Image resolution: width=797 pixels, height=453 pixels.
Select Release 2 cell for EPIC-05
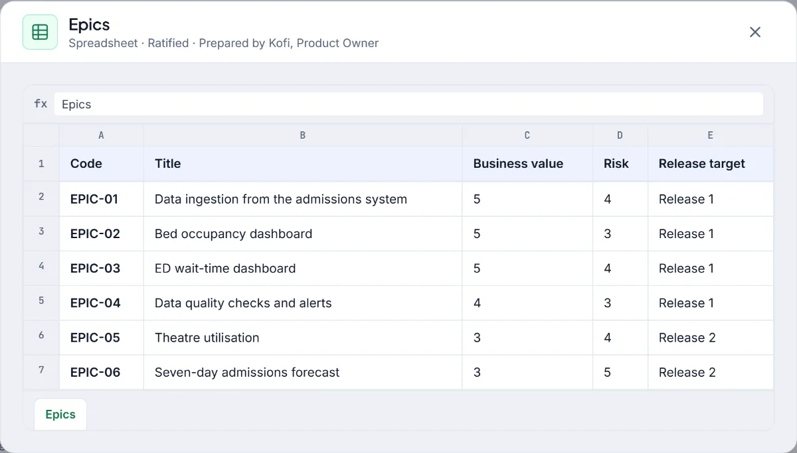(711, 337)
